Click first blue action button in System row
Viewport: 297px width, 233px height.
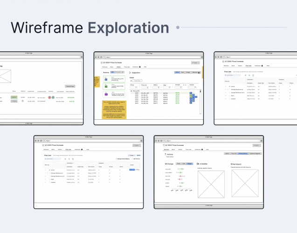coord(131,170)
